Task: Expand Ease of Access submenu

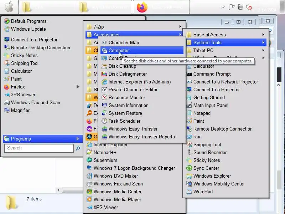Action: pos(226,35)
